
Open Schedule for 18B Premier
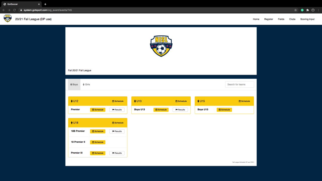click(x=98, y=131)
